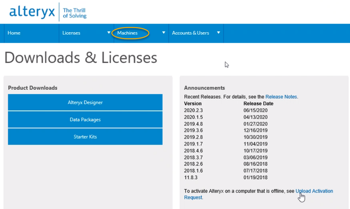350x209 pixels.
Task: Open the Starter Kits downloads
Action: tap(85, 137)
